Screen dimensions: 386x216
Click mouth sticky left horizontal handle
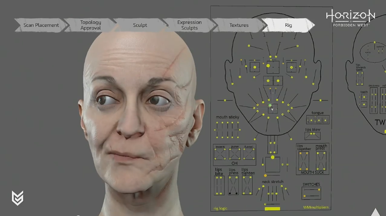215,130
